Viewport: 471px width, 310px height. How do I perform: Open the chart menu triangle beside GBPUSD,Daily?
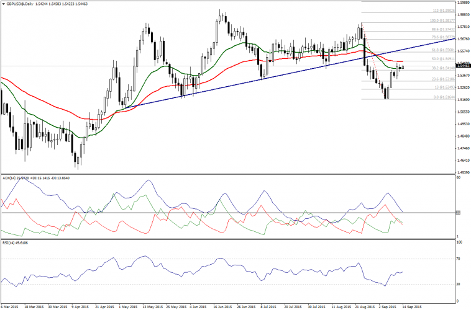(x=3, y=4)
